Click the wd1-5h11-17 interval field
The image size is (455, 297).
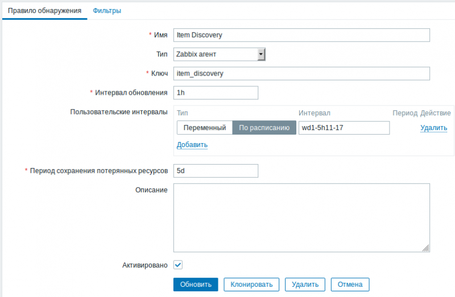click(344, 128)
